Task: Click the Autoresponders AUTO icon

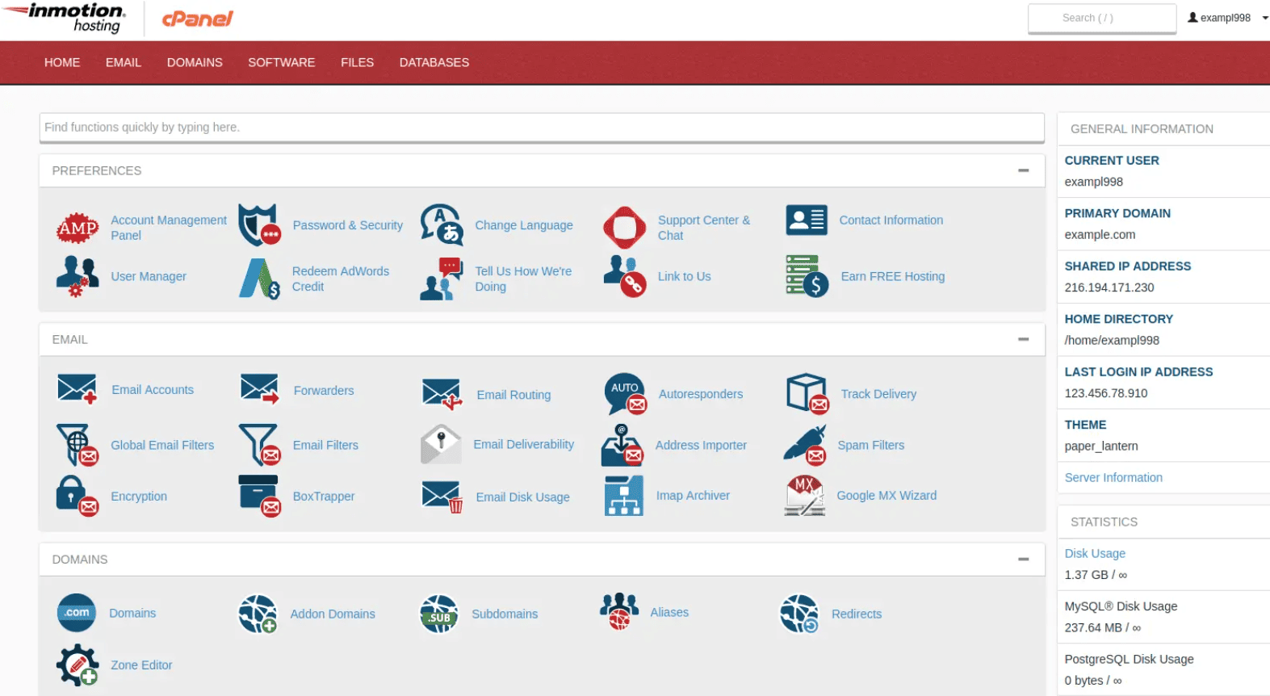Action: click(625, 394)
